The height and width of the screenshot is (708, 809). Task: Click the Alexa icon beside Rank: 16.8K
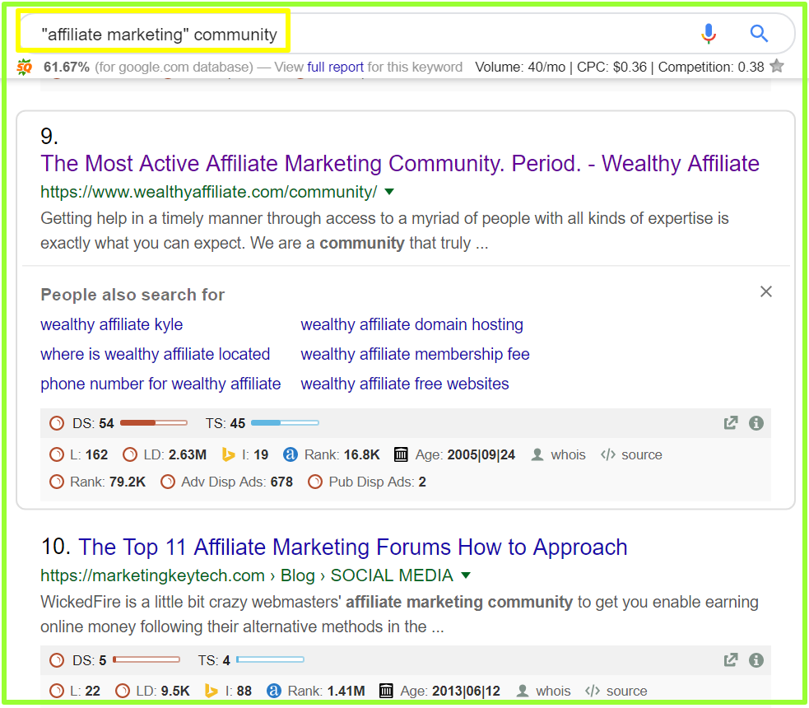pyautogui.click(x=291, y=454)
